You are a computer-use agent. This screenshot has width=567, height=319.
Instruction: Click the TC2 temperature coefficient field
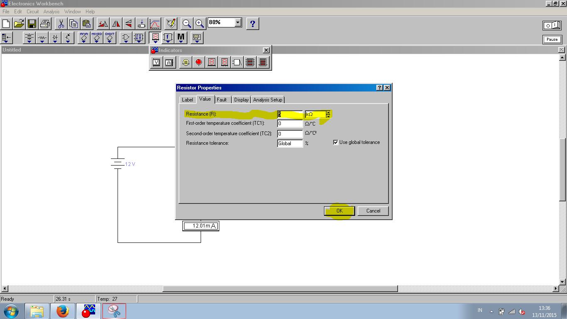290,134
